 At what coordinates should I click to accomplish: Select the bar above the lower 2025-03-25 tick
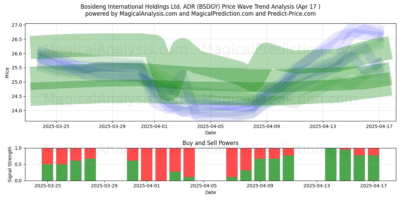(47, 164)
